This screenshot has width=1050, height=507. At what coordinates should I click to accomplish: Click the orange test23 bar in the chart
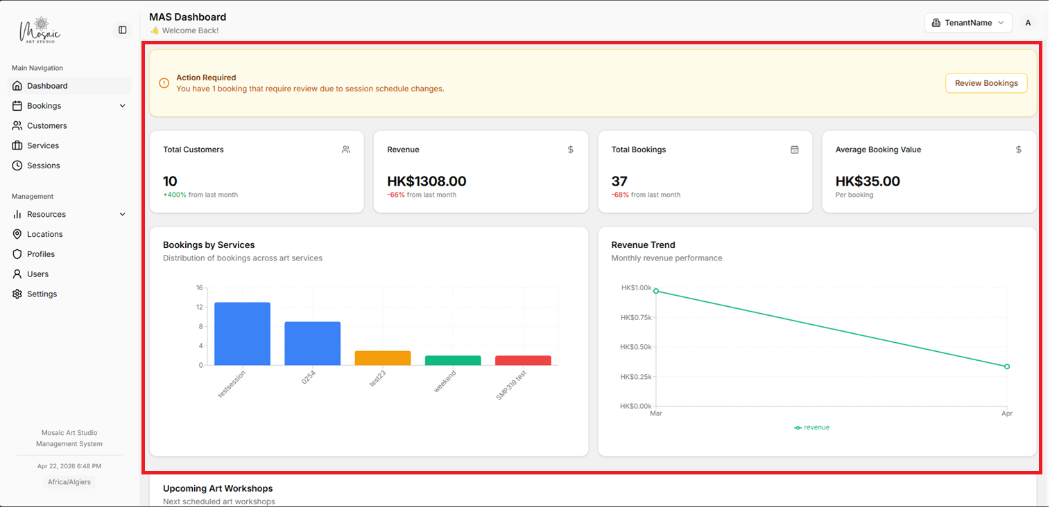tap(383, 357)
